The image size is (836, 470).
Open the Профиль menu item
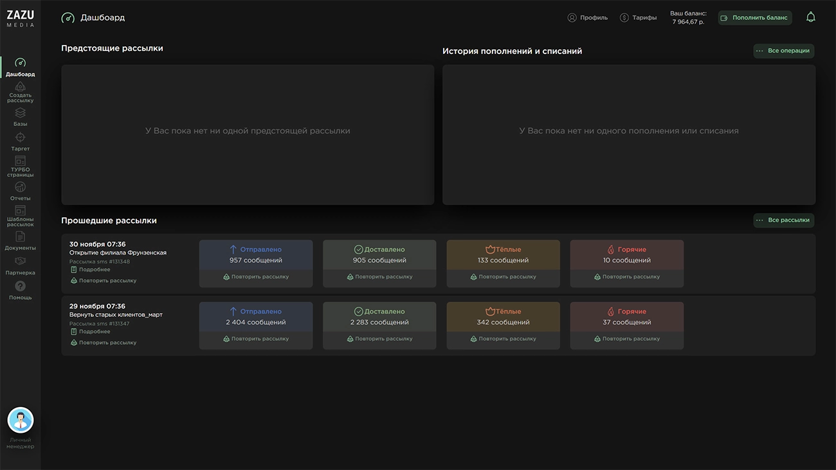coord(587,18)
